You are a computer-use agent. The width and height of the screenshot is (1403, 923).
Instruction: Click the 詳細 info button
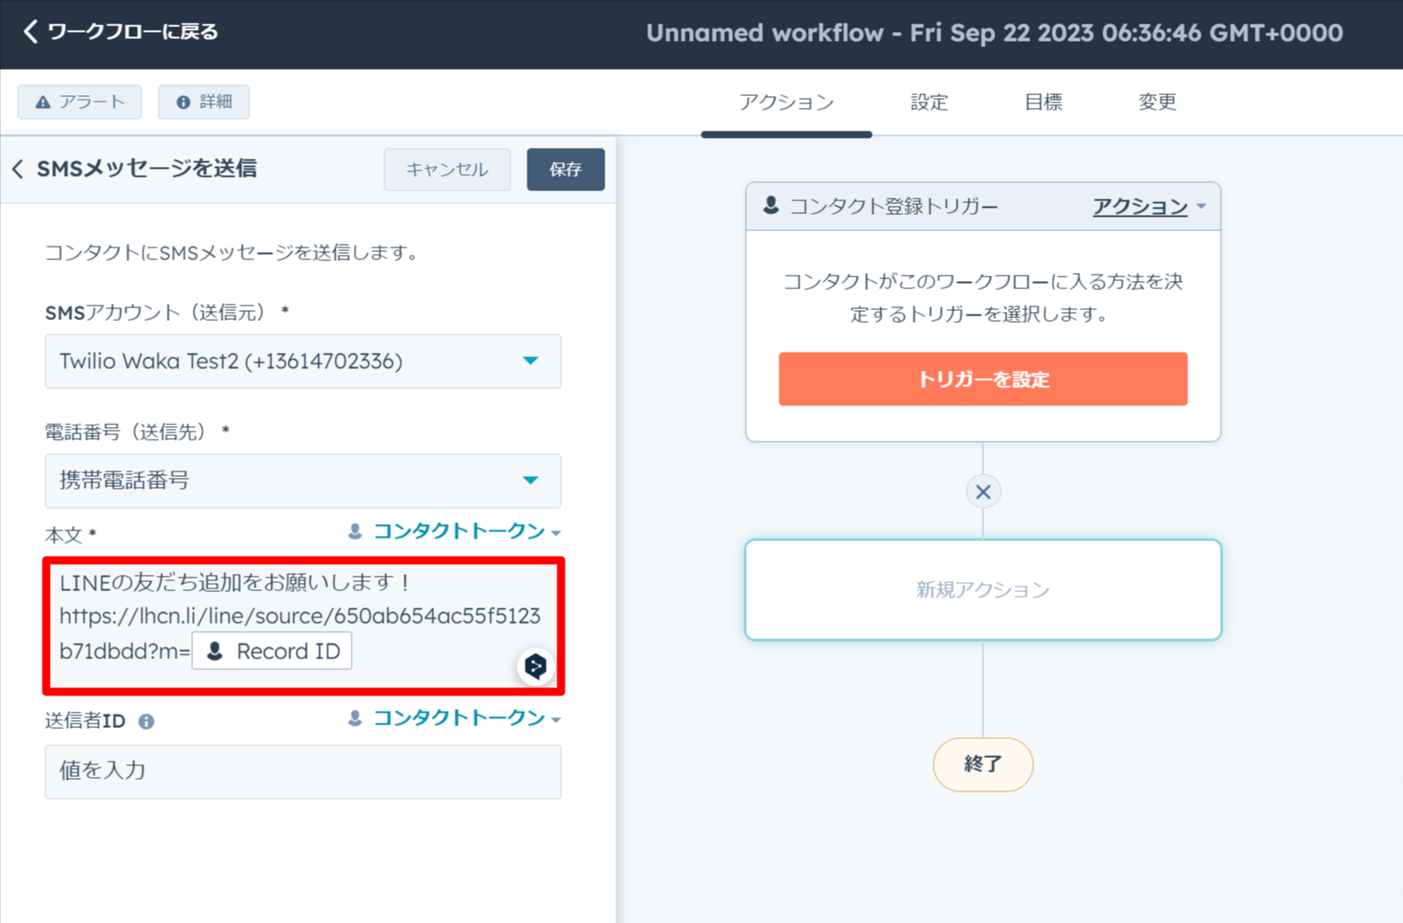tap(204, 102)
